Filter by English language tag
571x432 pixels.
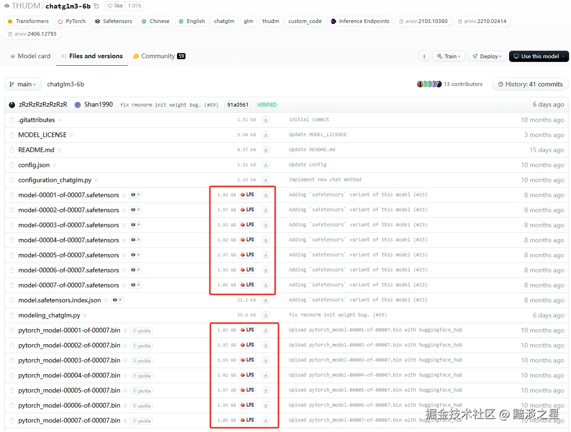click(192, 21)
